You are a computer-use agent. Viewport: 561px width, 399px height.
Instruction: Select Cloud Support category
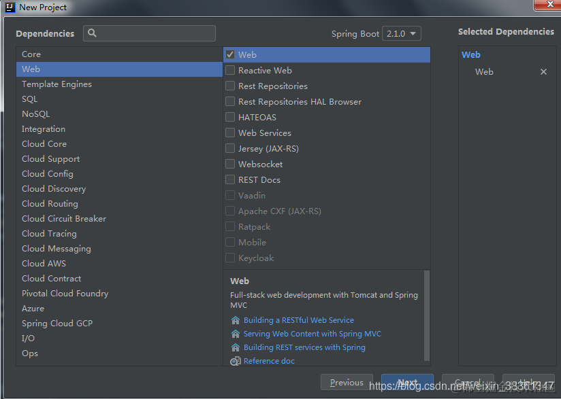(x=119, y=159)
